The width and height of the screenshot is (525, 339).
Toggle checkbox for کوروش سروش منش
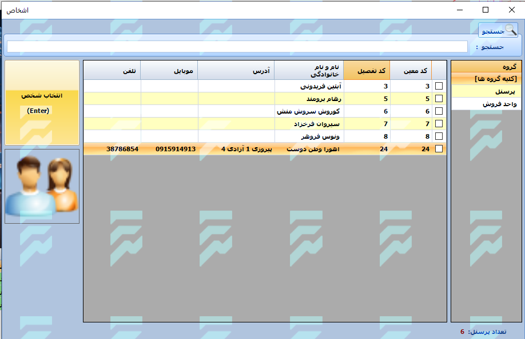(439, 111)
